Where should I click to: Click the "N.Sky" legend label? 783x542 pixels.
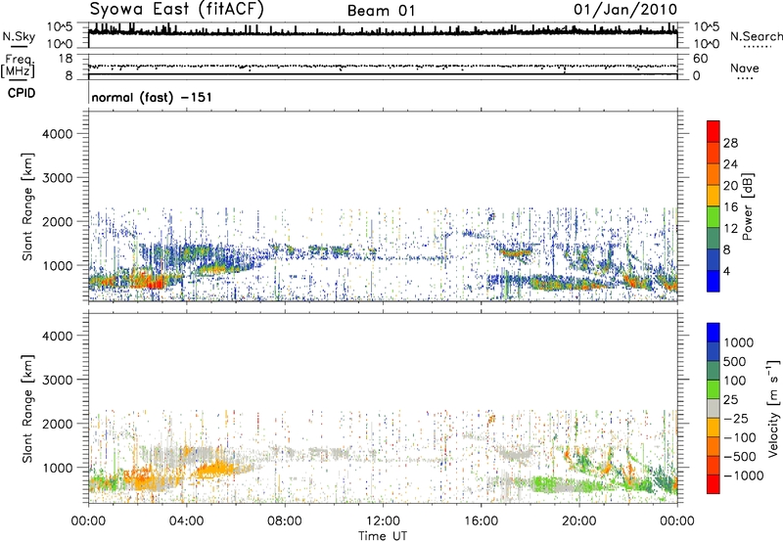[19, 36]
